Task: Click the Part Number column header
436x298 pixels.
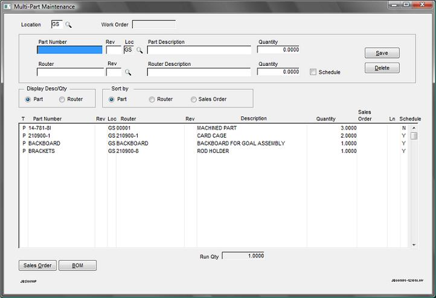Action: (x=47, y=119)
